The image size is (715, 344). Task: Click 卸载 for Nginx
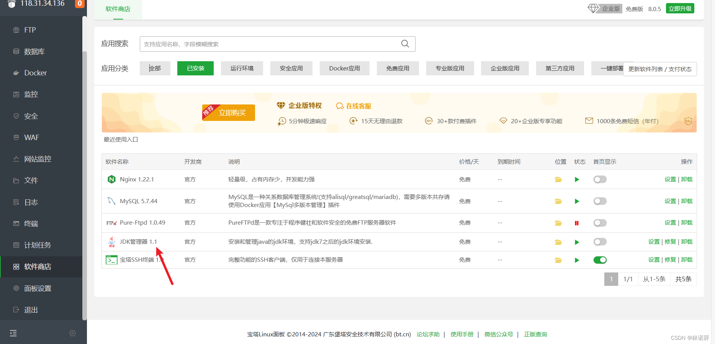click(x=687, y=179)
